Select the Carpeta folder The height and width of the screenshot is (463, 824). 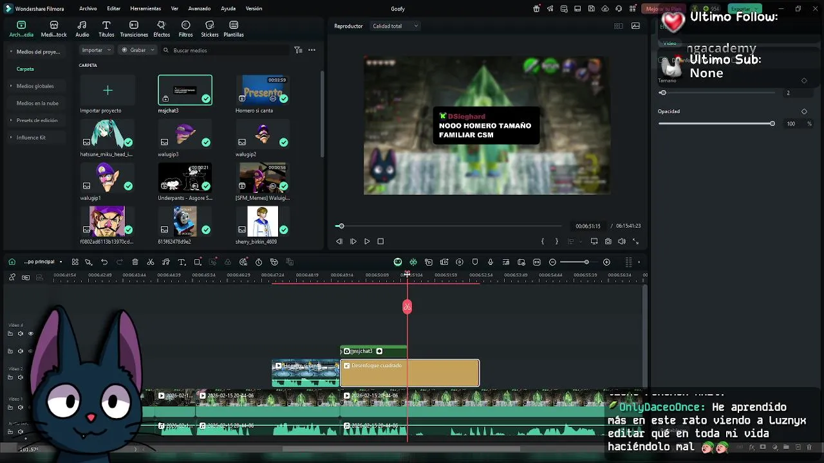click(x=25, y=69)
